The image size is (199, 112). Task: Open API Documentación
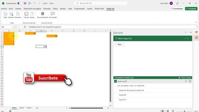click(x=43, y=15)
